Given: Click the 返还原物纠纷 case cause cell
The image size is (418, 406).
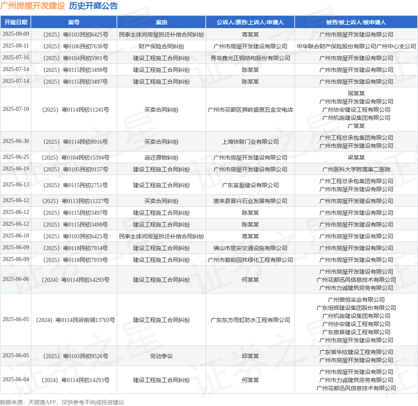Looking at the screenshot, I should 162,158.
